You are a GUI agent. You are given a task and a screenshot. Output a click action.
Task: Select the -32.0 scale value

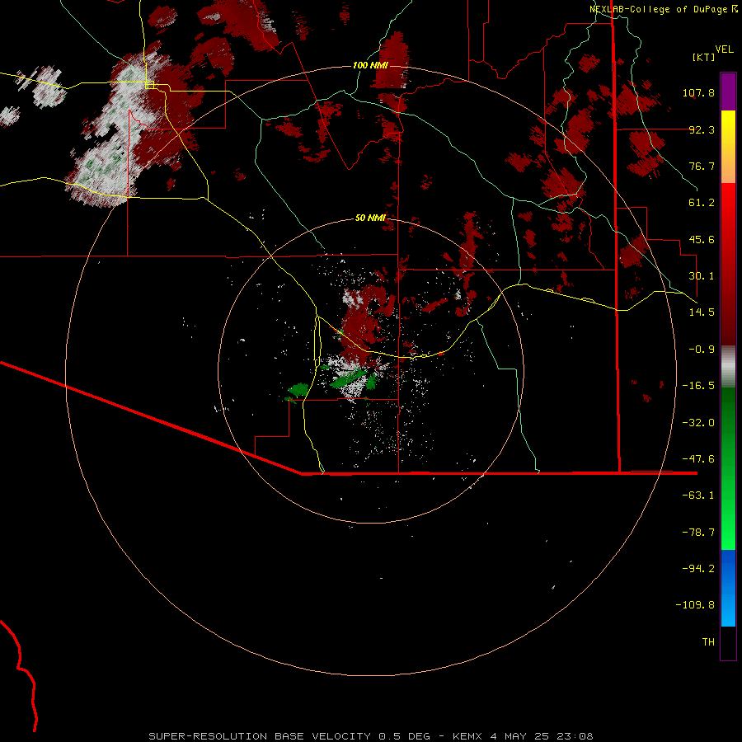pos(698,423)
